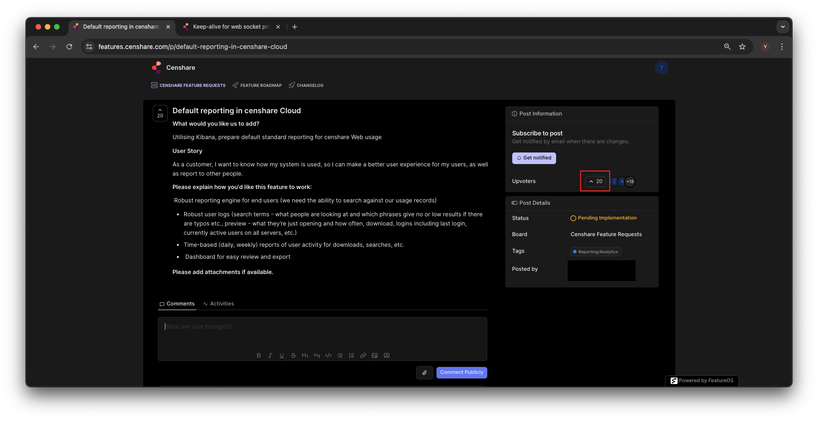Apply underline formatting to comment text
Screen dimensions: 818x421
(x=282, y=355)
